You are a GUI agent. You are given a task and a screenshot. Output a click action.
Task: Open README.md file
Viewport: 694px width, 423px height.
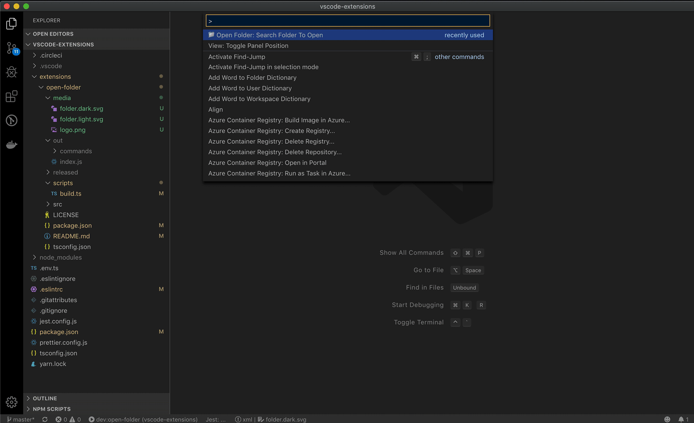(97, 236)
